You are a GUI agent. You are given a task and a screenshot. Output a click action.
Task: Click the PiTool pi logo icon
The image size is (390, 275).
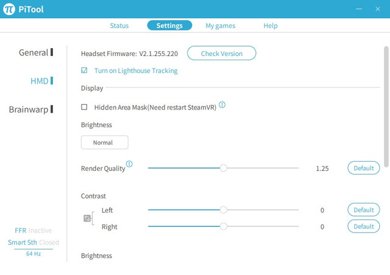pos(9,9)
